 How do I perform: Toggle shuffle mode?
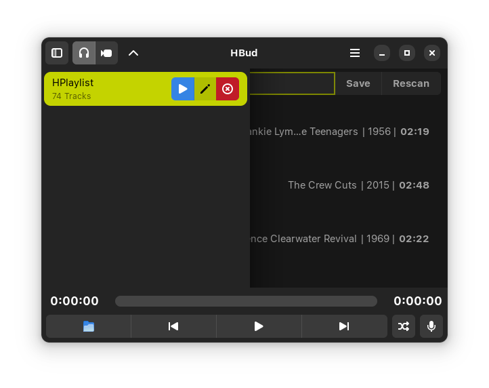(404, 326)
